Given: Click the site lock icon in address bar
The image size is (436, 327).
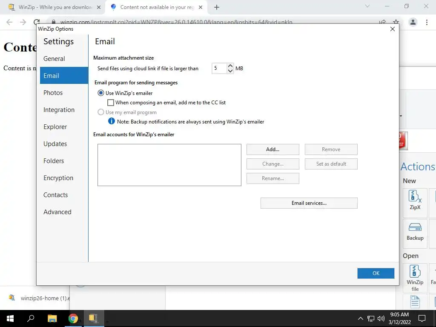Looking at the screenshot, I should pyautogui.click(x=54, y=22).
